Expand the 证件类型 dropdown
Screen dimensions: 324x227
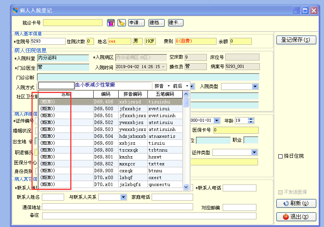point(255,152)
